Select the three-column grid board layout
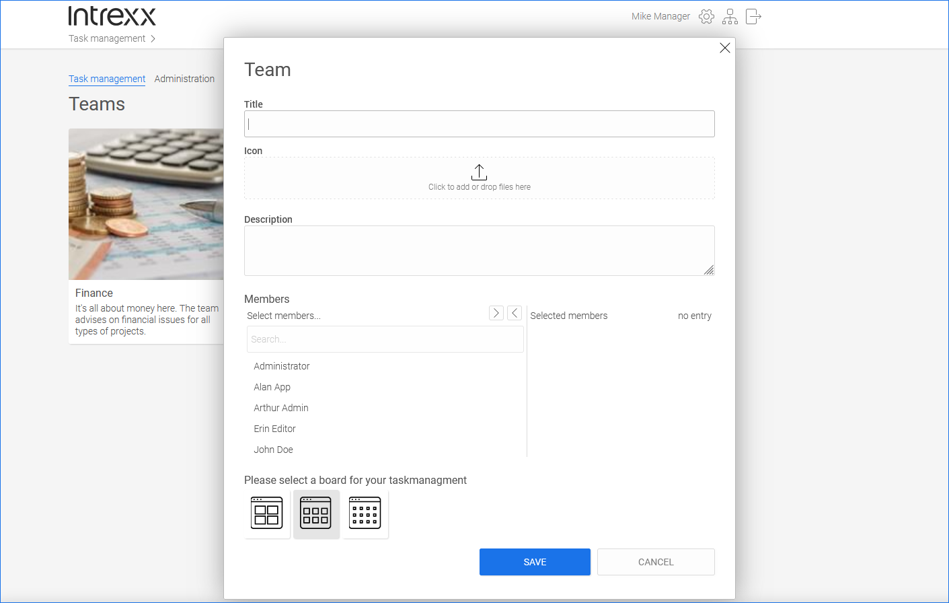 pyautogui.click(x=316, y=513)
